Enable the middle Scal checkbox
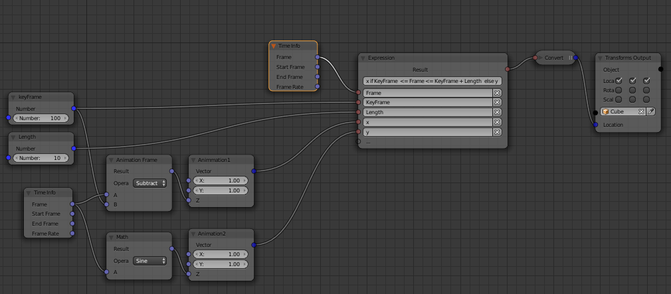 632,100
